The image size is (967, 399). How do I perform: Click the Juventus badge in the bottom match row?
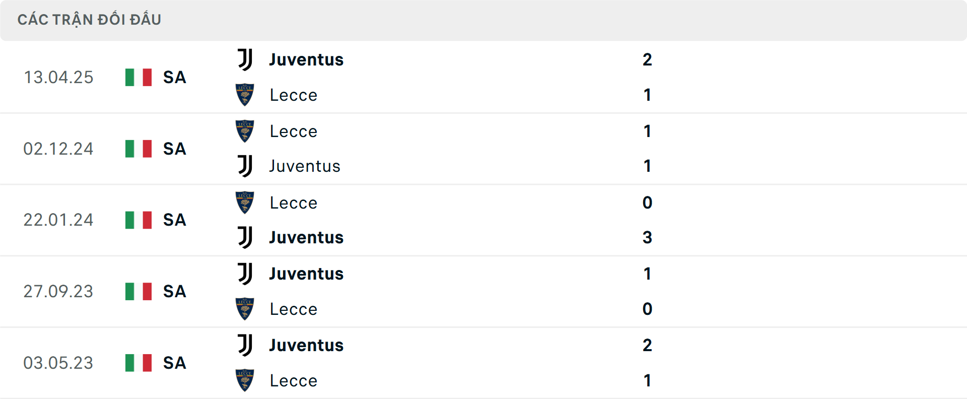point(245,345)
